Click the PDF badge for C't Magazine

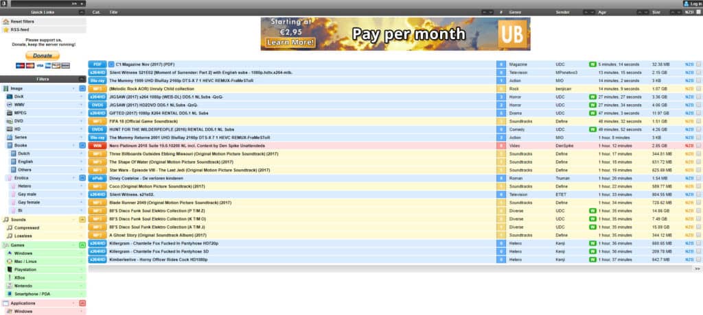click(97, 64)
